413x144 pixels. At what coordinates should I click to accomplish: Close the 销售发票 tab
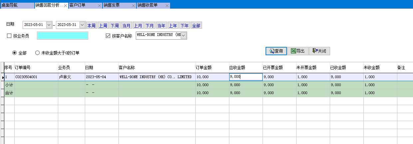click(133, 6)
